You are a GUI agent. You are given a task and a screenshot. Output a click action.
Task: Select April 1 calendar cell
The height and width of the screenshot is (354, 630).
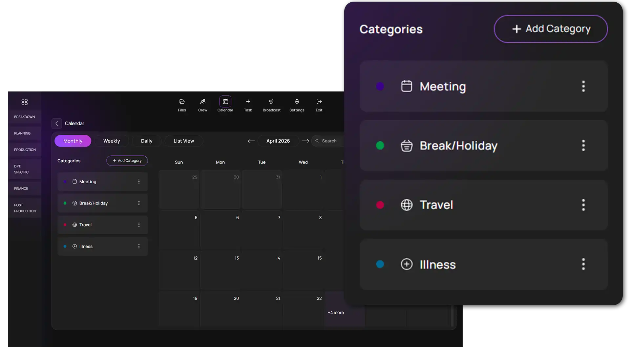coord(304,190)
